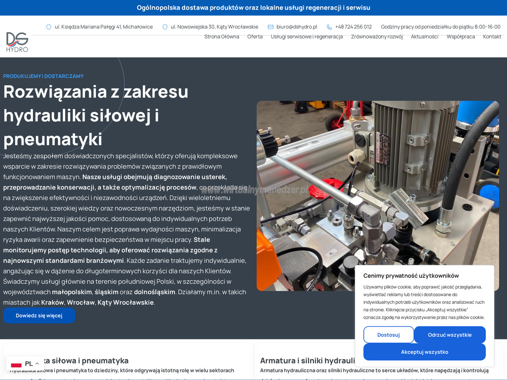Image resolution: width=507 pixels, height=380 pixels.
Task: Click the hydraulic machinery photo
Action: (x=378, y=196)
